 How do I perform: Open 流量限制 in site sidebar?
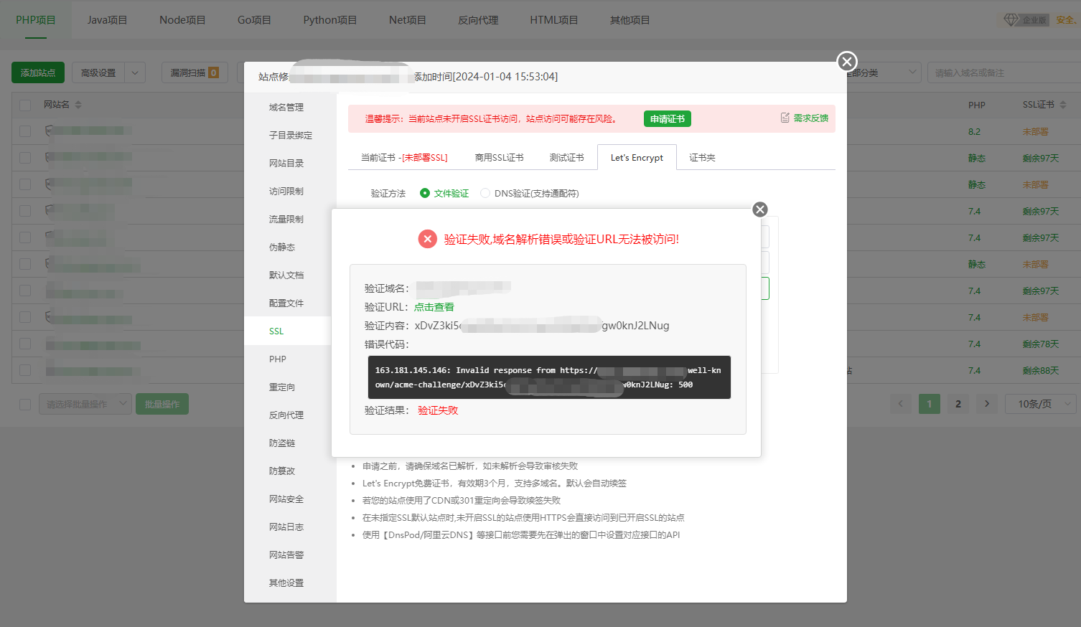point(286,219)
